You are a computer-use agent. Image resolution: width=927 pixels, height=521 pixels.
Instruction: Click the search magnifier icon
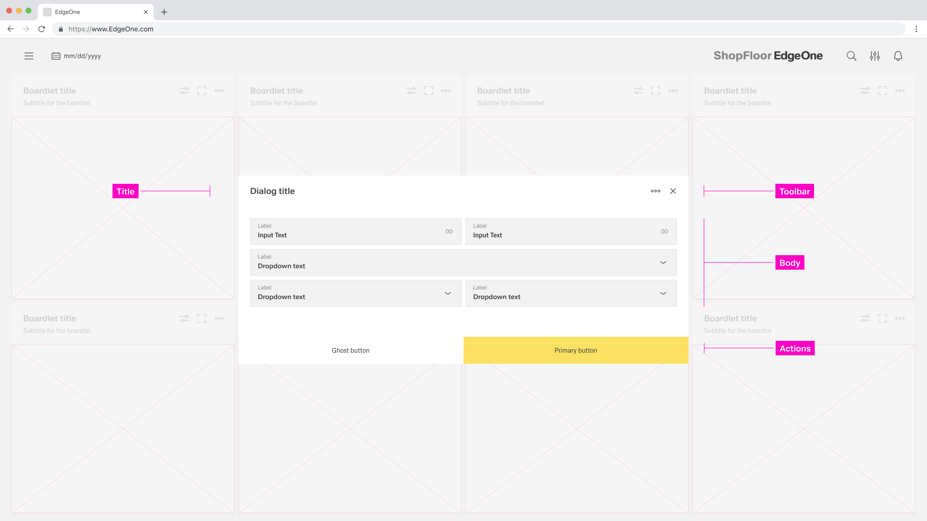[851, 56]
